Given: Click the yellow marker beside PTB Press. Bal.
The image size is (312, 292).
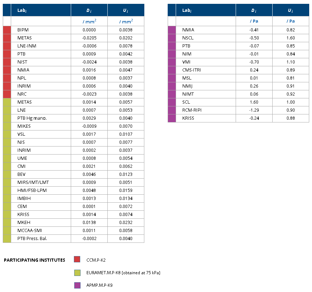Looking at the screenshot, I should click(7, 239).
